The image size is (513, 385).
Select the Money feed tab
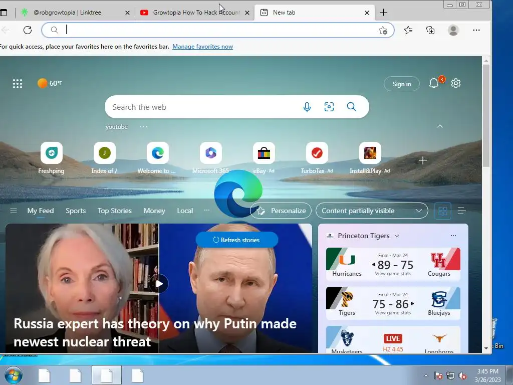[x=154, y=211]
